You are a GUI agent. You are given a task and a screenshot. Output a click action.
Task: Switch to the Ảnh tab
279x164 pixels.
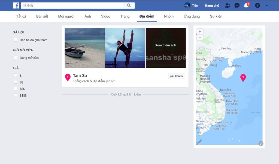(87, 16)
